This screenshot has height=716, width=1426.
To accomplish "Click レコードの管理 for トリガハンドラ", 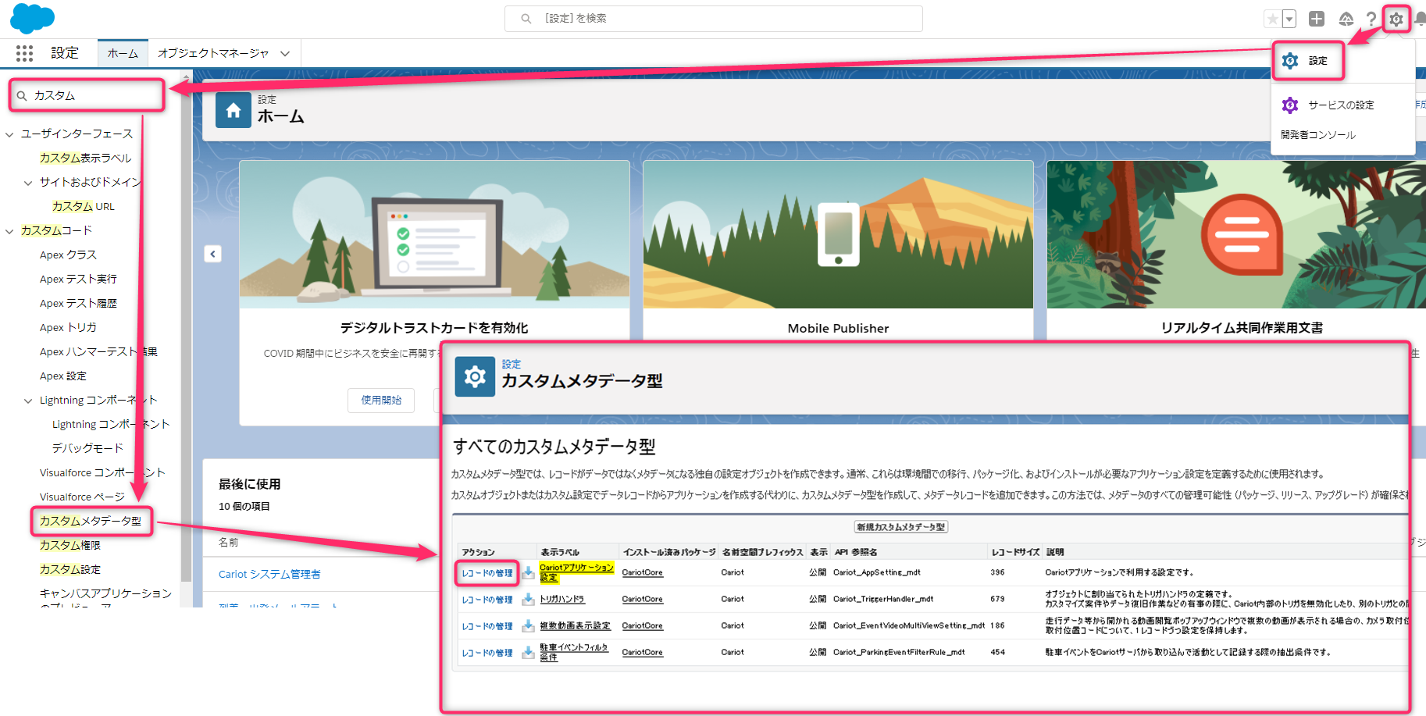I will click(487, 600).
